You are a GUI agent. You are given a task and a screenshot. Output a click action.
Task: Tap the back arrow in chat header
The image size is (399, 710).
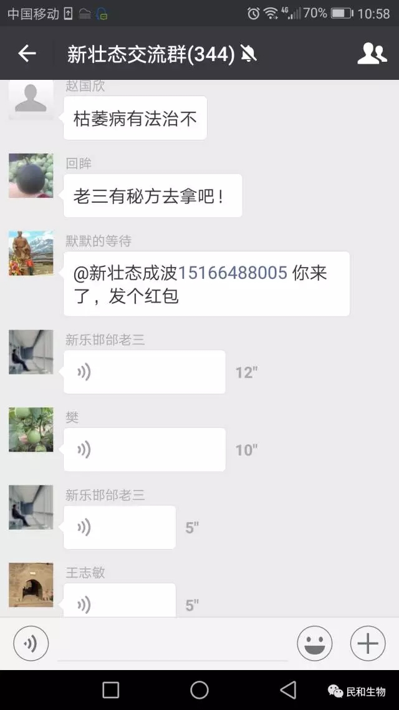[27, 54]
